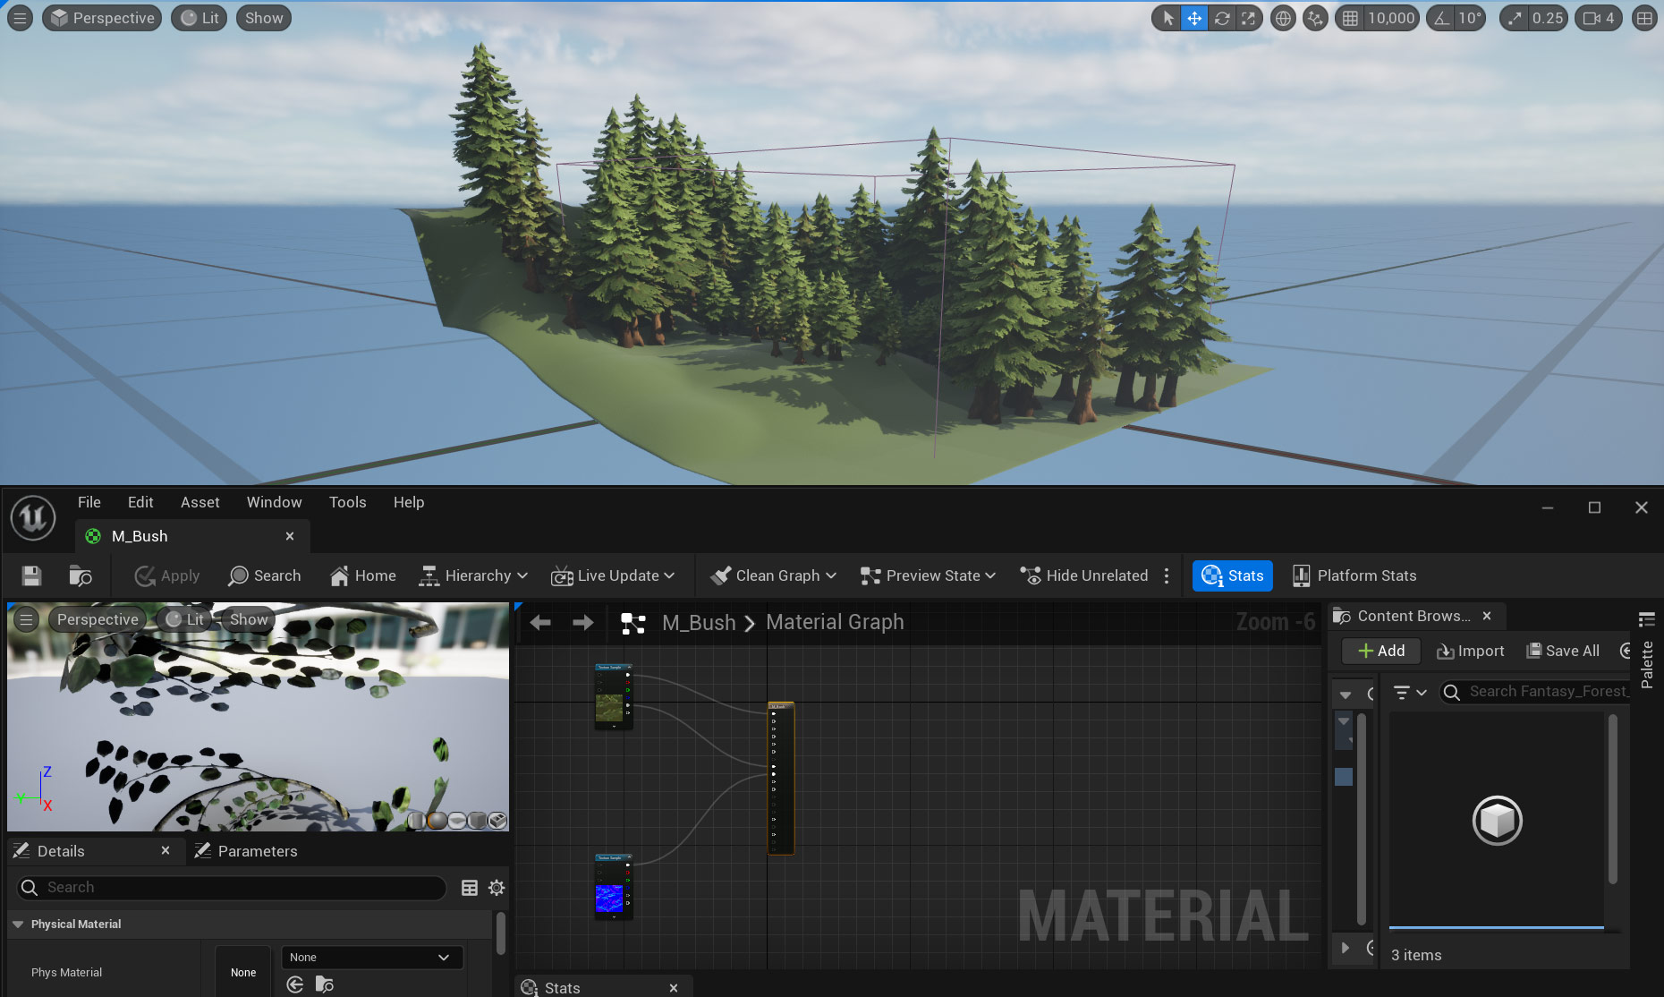The width and height of the screenshot is (1664, 997).
Task: Select the Scale tool in the viewport toolbar
Action: pos(1249,18)
